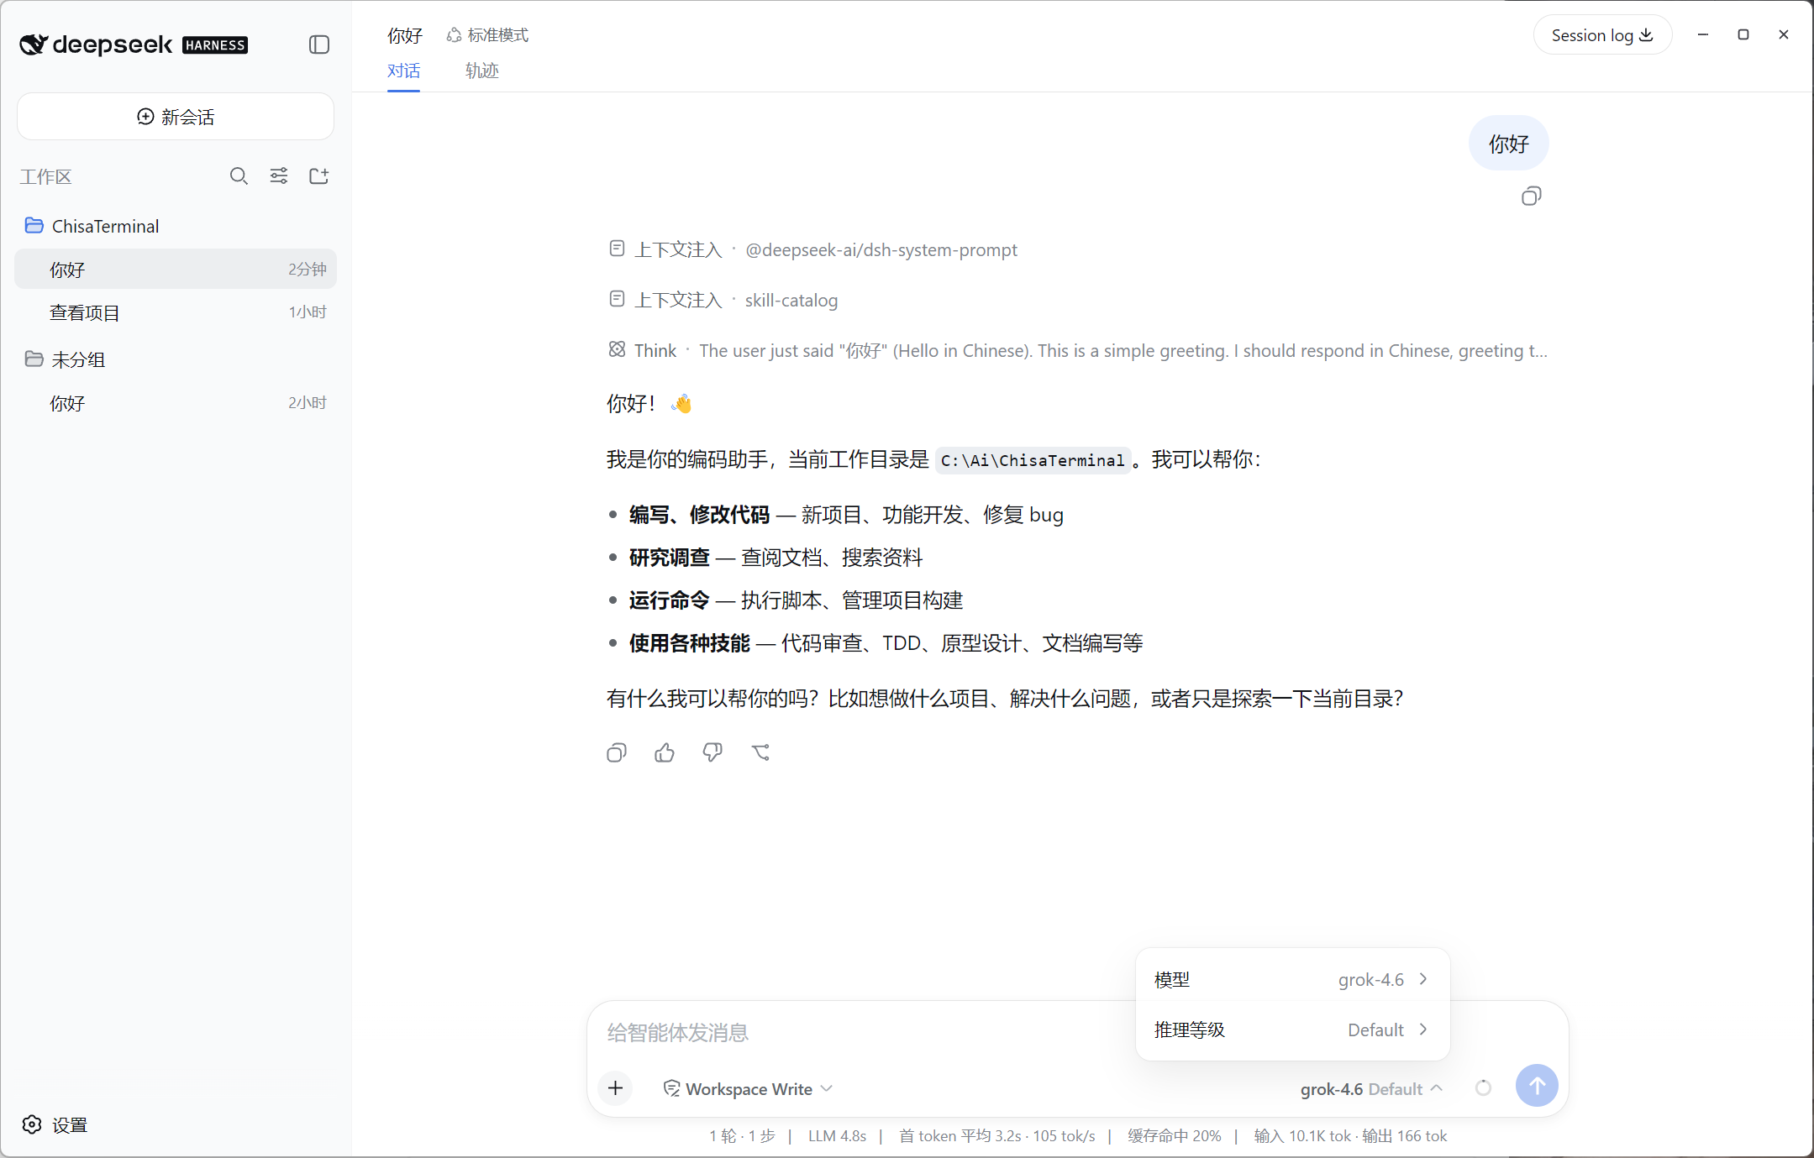Open the Workspace Write permission dropdown

(x=748, y=1088)
